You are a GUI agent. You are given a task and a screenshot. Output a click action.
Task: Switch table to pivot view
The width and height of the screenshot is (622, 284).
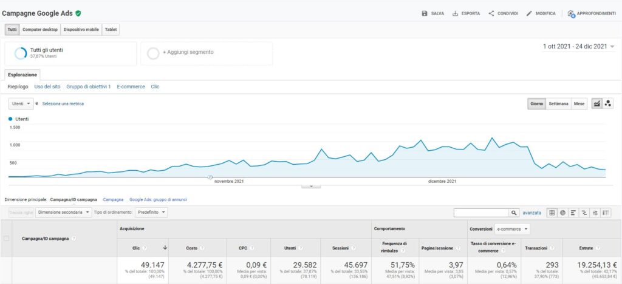[x=606, y=213]
